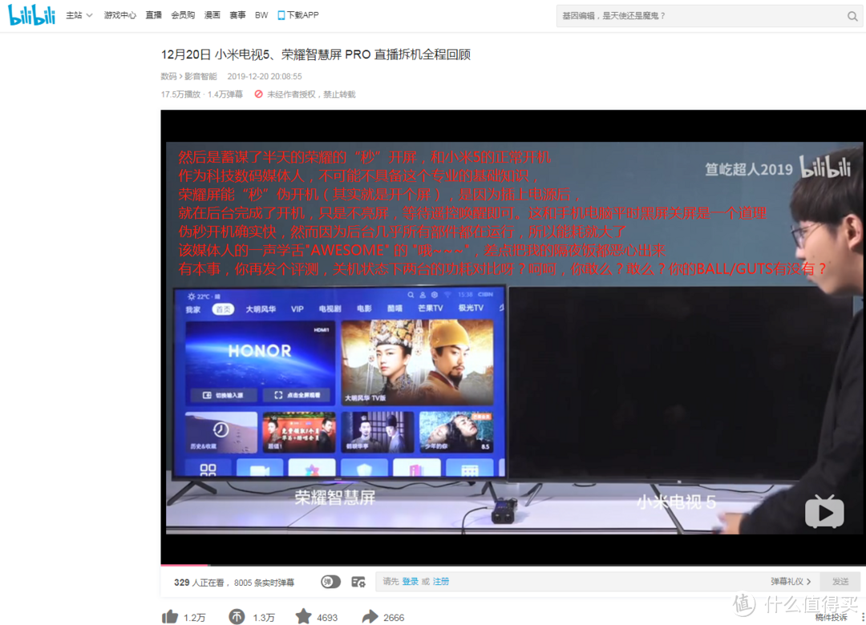Open 游戏中心 from top navigation
Screen dimensions: 866x625
click(119, 15)
